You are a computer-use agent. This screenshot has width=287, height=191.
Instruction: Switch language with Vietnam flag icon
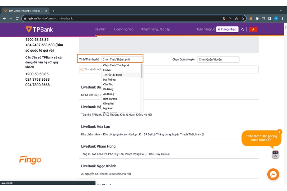pos(253,29)
